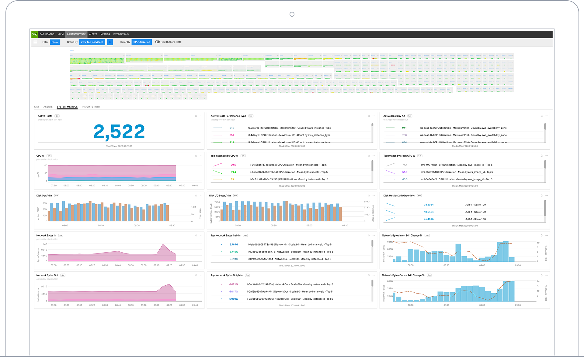Open options on Network Bytes In vs. 24h Change %
Screen dimensions: 584x357
[547, 236]
